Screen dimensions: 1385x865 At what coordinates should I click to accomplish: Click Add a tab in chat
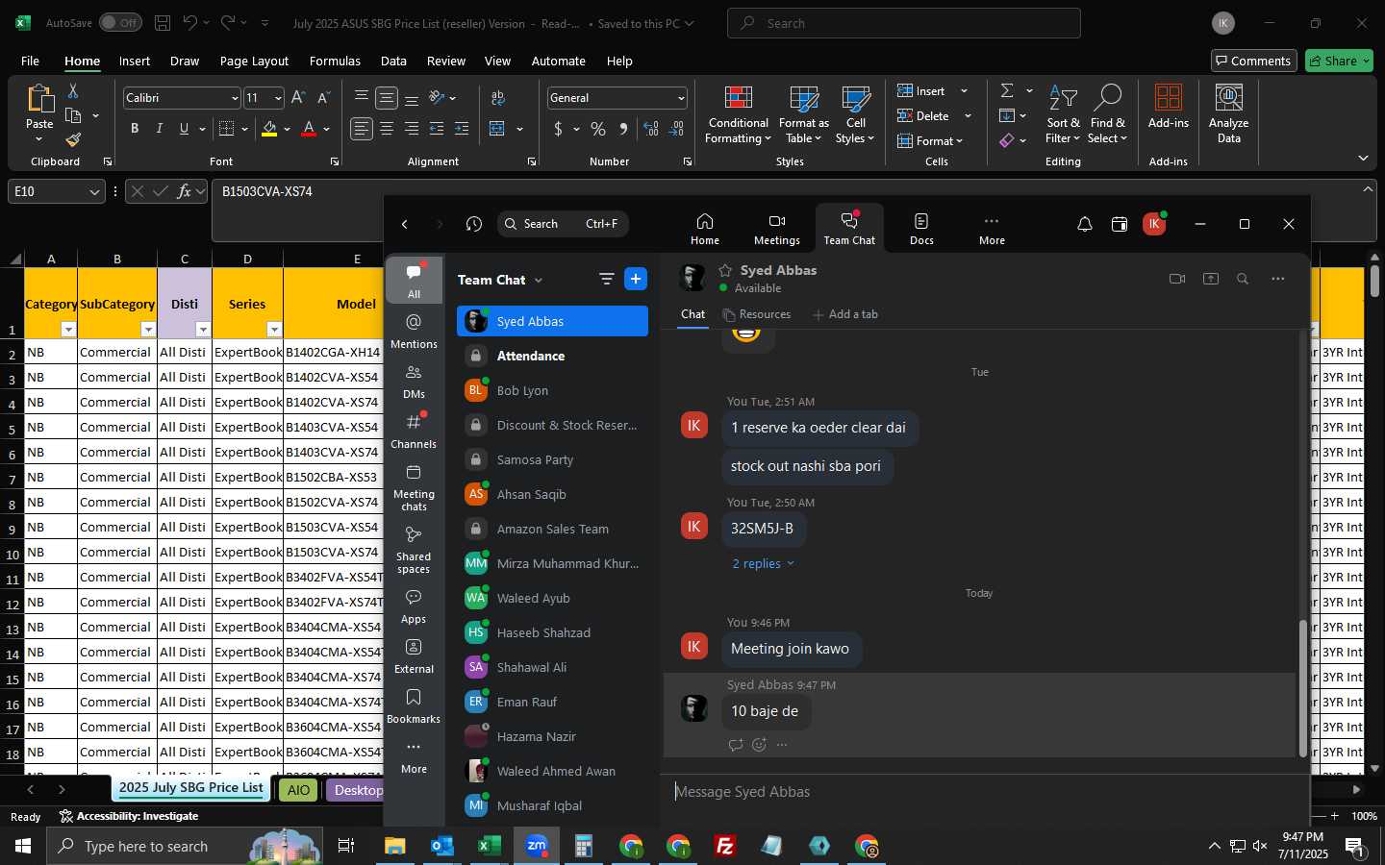pos(845,314)
